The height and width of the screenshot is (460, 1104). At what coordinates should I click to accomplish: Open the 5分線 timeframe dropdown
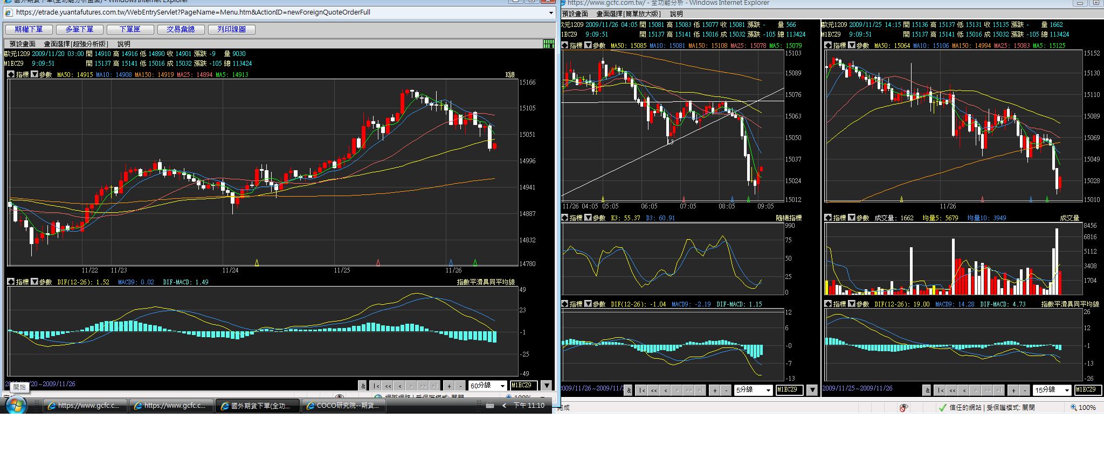(x=753, y=390)
